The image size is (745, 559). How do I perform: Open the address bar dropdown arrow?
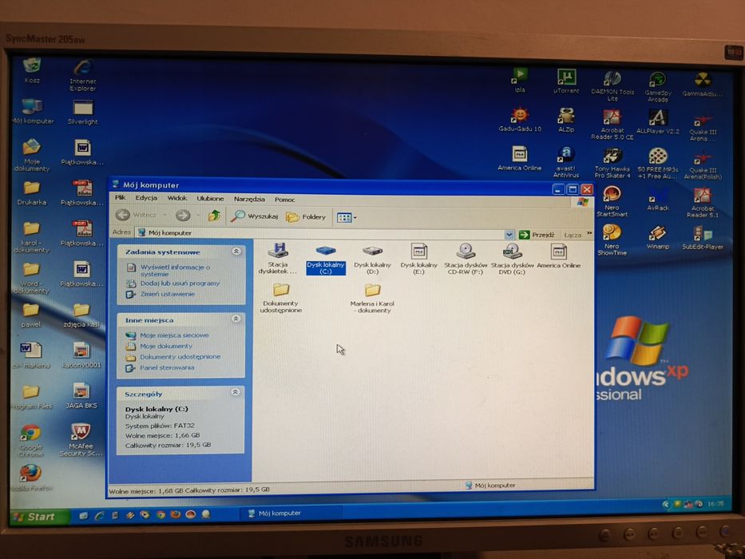509,234
